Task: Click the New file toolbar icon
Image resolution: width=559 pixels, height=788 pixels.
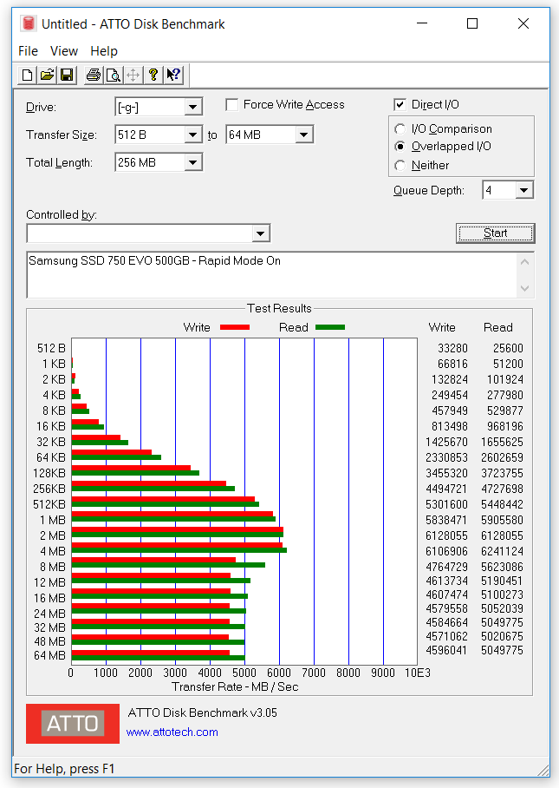Action: (27, 76)
